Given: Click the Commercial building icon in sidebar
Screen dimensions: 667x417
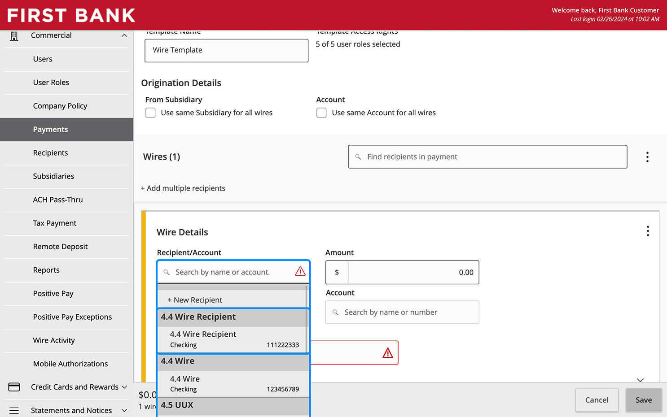Looking at the screenshot, I should [x=14, y=36].
